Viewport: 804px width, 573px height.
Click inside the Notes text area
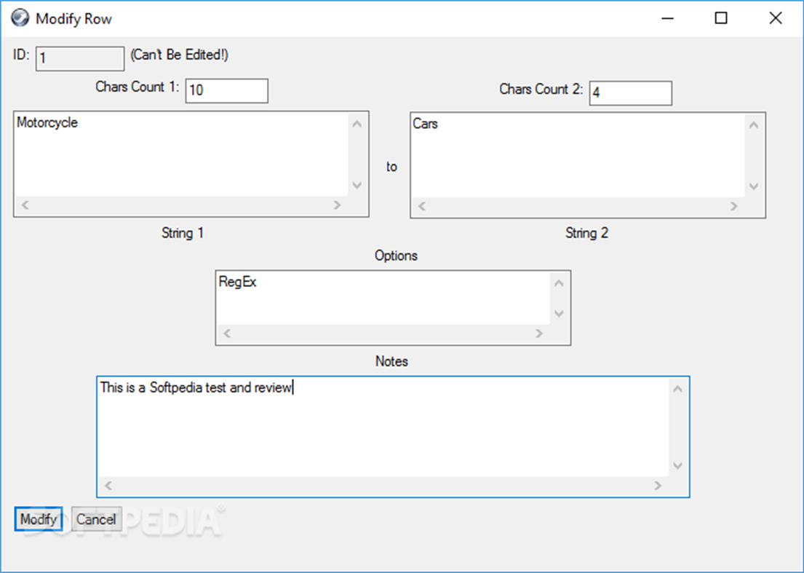pyautogui.click(x=382, y=426)
